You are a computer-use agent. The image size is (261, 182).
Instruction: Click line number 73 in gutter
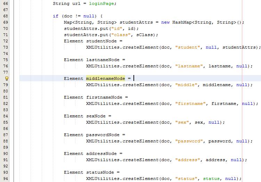pyautogui.click(x=6, y=48)
